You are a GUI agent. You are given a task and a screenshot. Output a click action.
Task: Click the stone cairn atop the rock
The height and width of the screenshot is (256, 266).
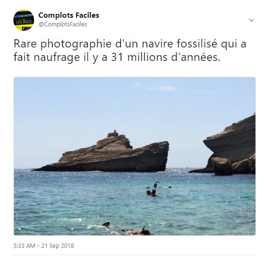113,134
